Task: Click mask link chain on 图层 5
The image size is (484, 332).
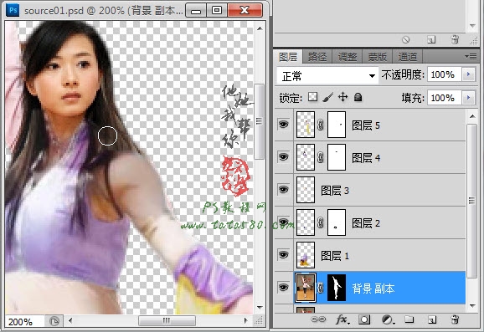Action: [321, 125]
